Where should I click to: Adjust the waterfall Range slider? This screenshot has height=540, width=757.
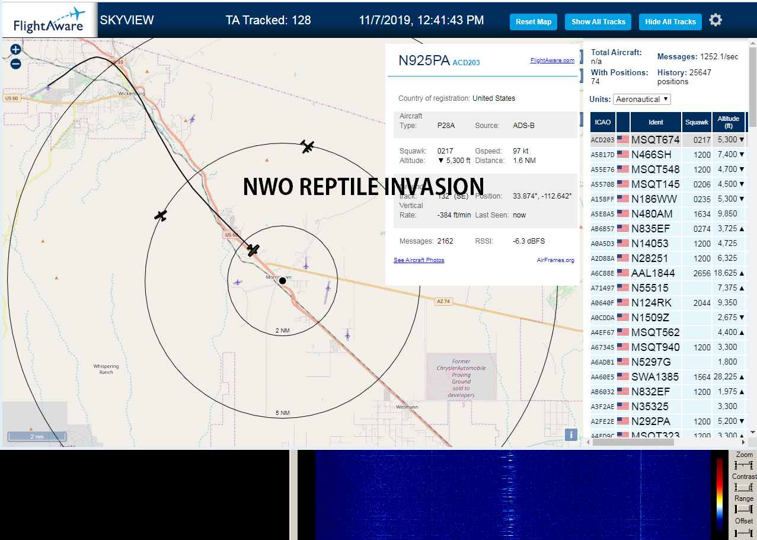click(x=743, y=509)
